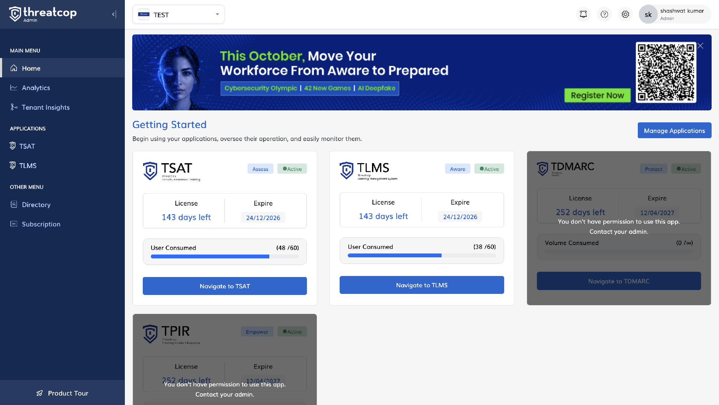Open Directory in the other menu

[62, 205]
